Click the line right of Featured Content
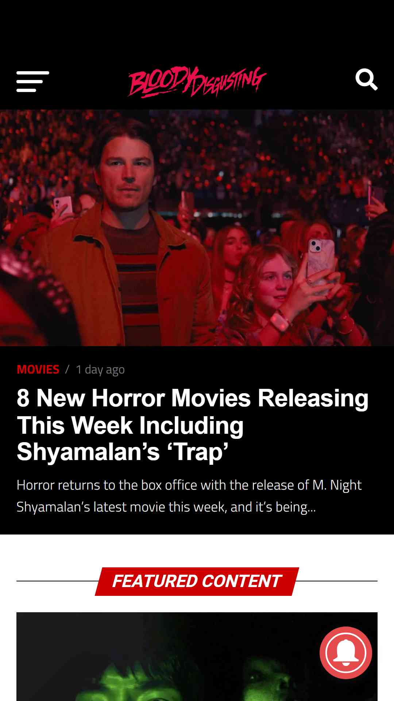This screenshot has width=394, height=701. pos(337,581)
